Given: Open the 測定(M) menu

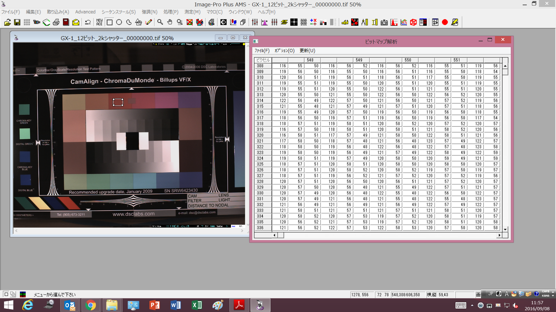Looking at the screenshot, I should (x=192, y=12).
